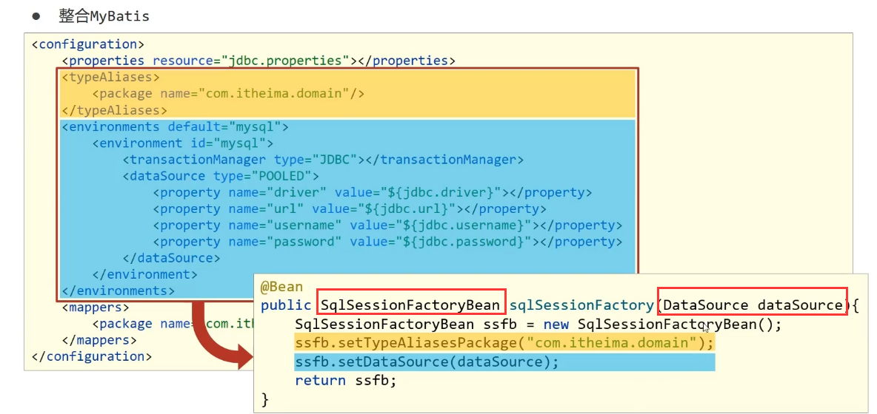
Task: Click the closing </typeAliases> tag
Action: 115,110
